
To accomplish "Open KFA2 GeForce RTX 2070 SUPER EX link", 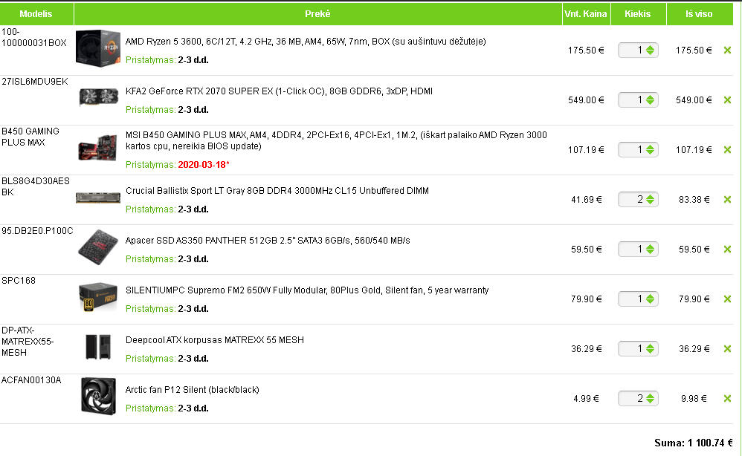I will click(279, 91).
